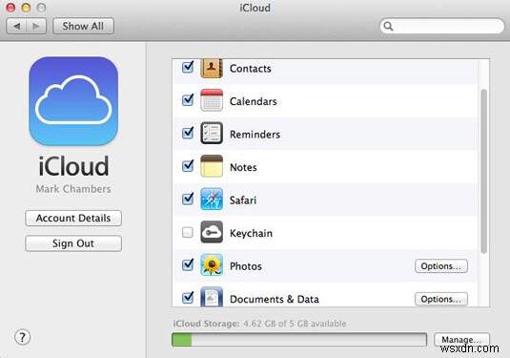Open Photos Options

coord(441,266)
